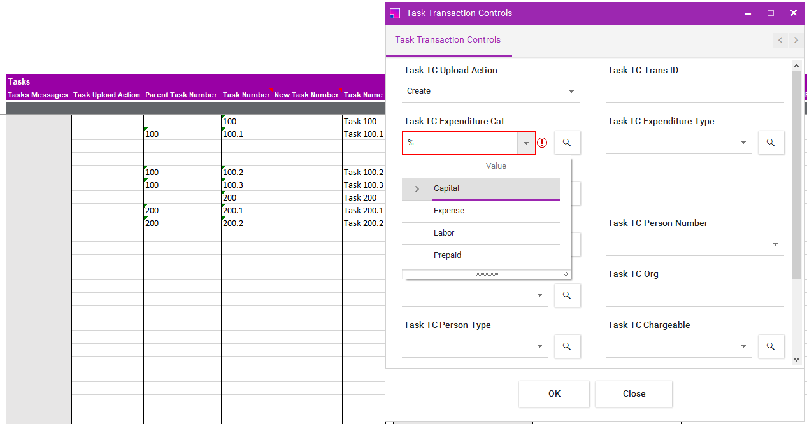This screenshot has width=807, height=424.
Task: Click dropdown list resize grip
Action: [x=565, y=274]
